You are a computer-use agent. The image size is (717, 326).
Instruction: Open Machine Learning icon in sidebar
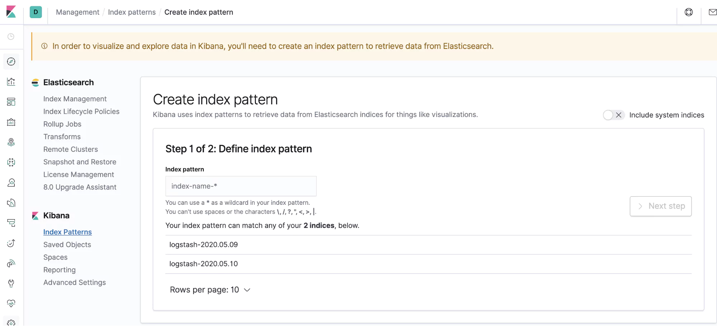coord(11,162)
